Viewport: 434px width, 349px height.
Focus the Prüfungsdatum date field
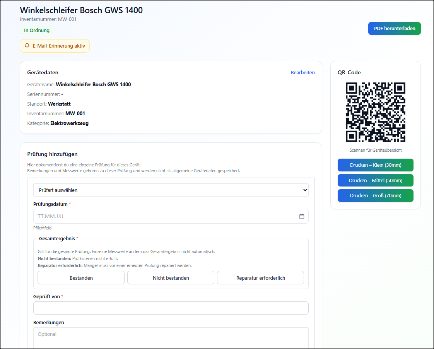coord(171,216)
